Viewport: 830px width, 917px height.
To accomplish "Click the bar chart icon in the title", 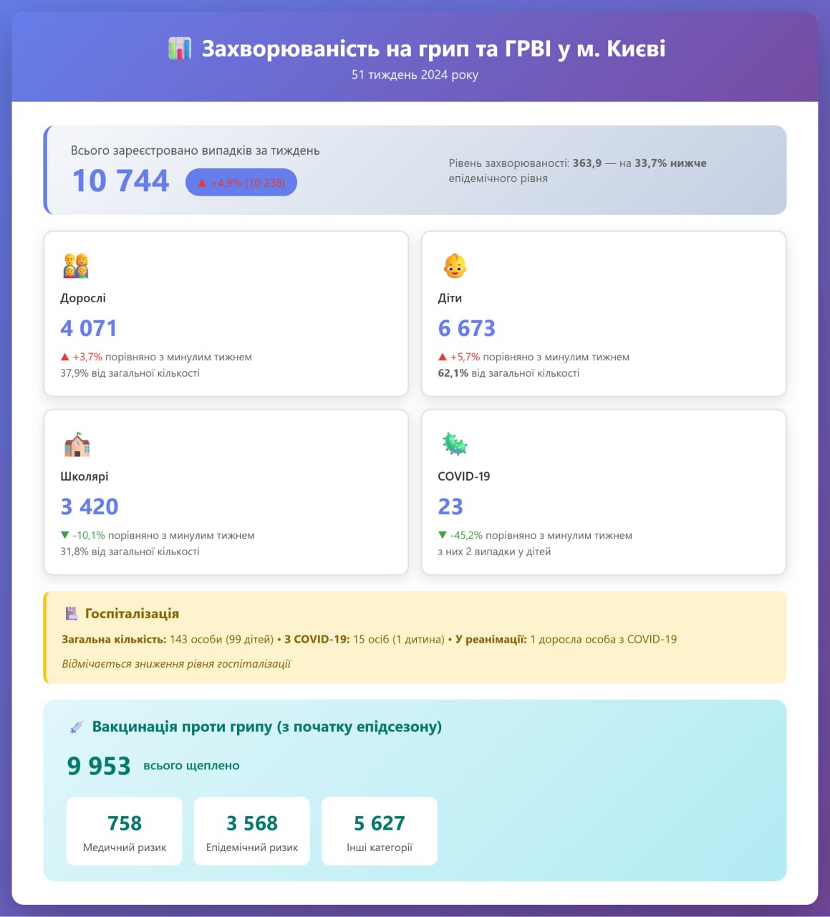I will [180, 49].
